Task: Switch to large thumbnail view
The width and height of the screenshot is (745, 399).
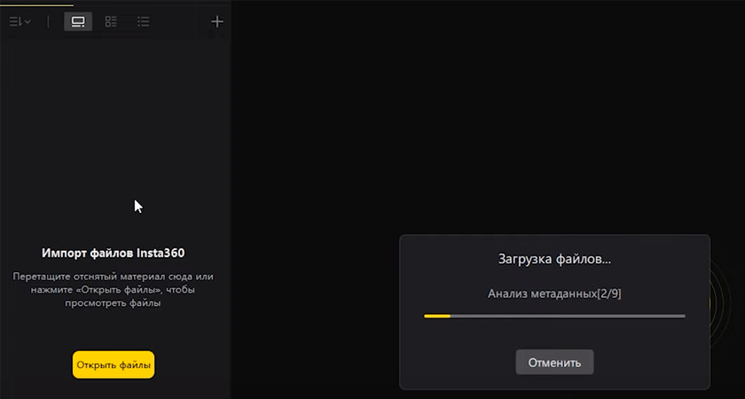Action: coord(78,21)
